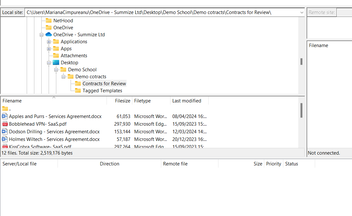Collapse the Demo cotracts folder node

[63, 76]
